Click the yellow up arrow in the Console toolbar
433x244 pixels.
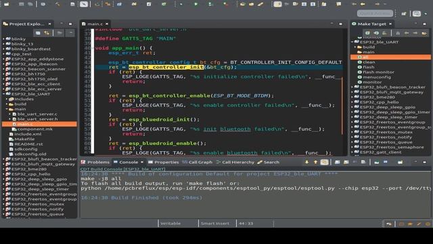coord(315,162)
